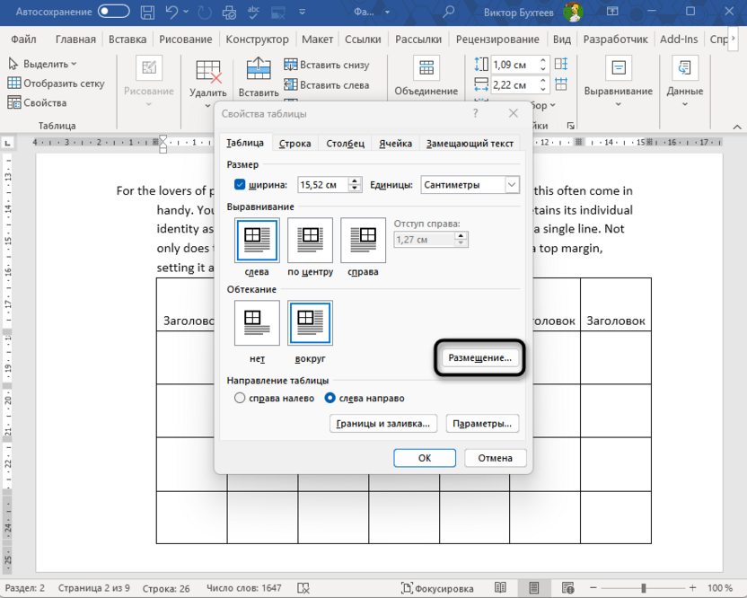This screenshot has height=598, width=747.
Task: Click the Save icon in title bar
Action: (147, 12)
